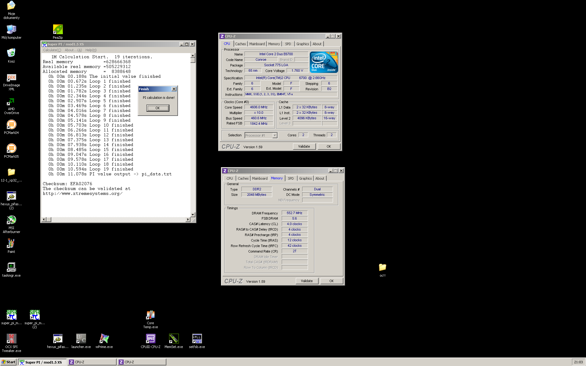Click the Intel Core 2 Duo logo

[x=324, y=62]
